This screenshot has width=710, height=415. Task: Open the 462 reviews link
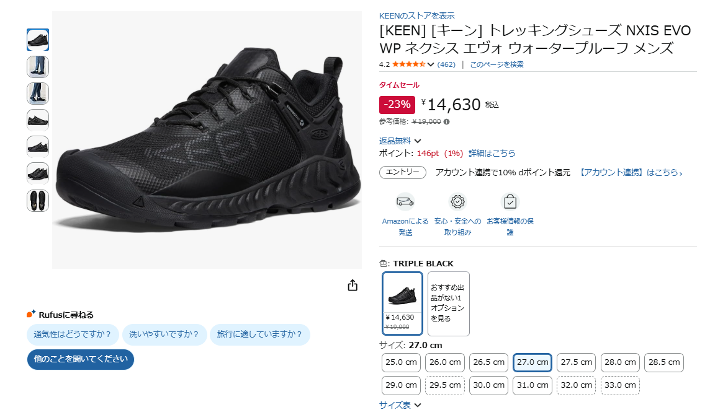[446, 64]
